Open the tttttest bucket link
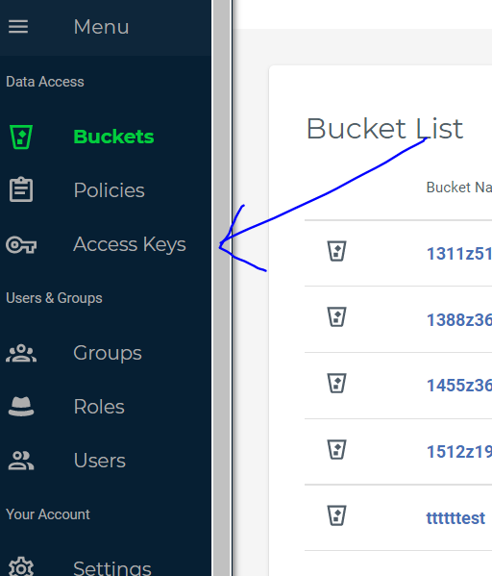 pyautogui.click(x=455, y=518)
